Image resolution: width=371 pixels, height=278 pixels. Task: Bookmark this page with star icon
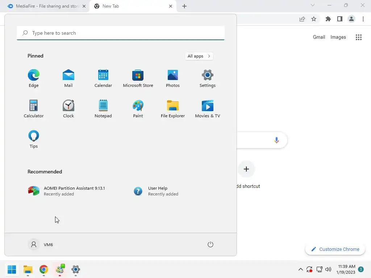(314, 19)
